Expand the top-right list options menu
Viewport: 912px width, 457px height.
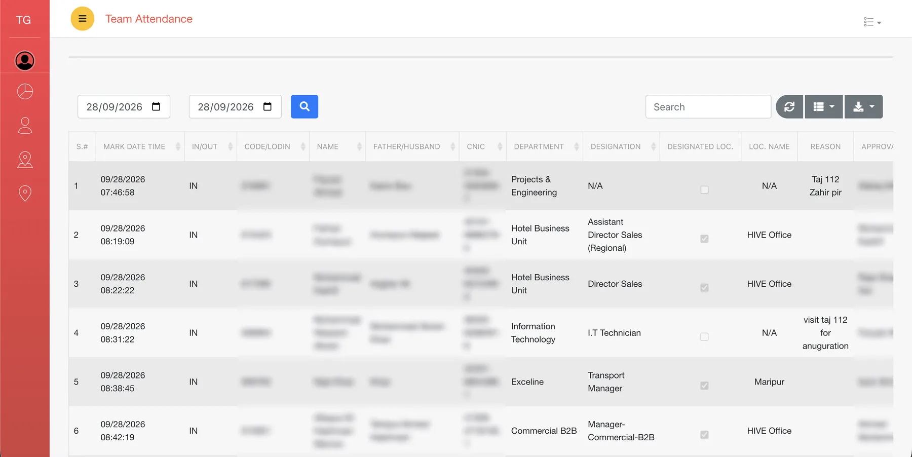click(872, 22)
